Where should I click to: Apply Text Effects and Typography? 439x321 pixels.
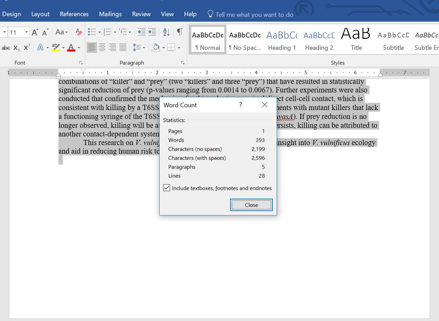point(40,48)
